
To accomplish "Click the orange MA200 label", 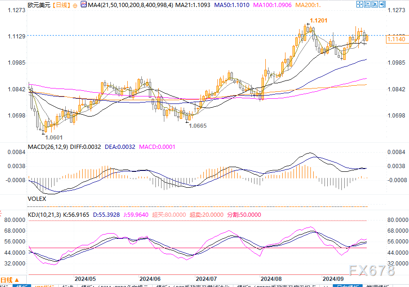I will (x=308, y=5).
